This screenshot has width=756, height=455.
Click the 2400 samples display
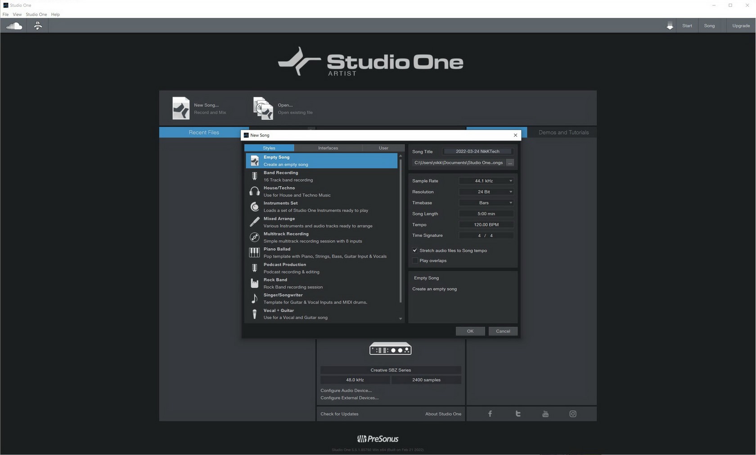pyautogui.click(x=426, y=380)
